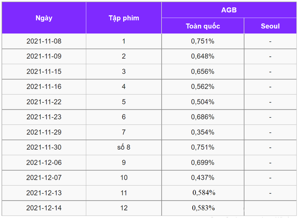Click the Toàn quốc subheader
298x219 pixels.
[x=203, y=26]
